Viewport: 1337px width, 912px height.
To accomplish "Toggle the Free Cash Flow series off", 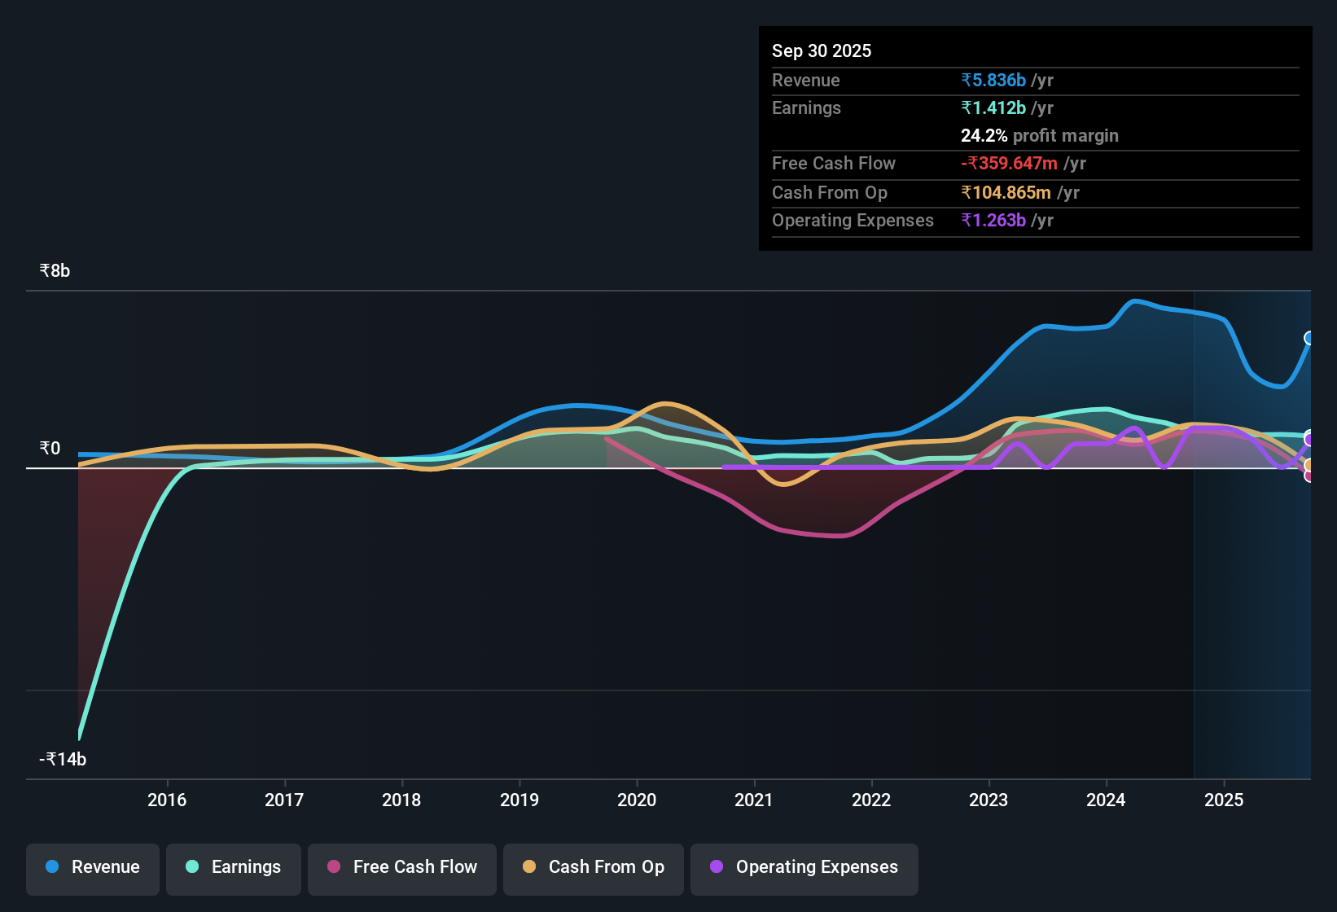I will [x=401, y=867].
